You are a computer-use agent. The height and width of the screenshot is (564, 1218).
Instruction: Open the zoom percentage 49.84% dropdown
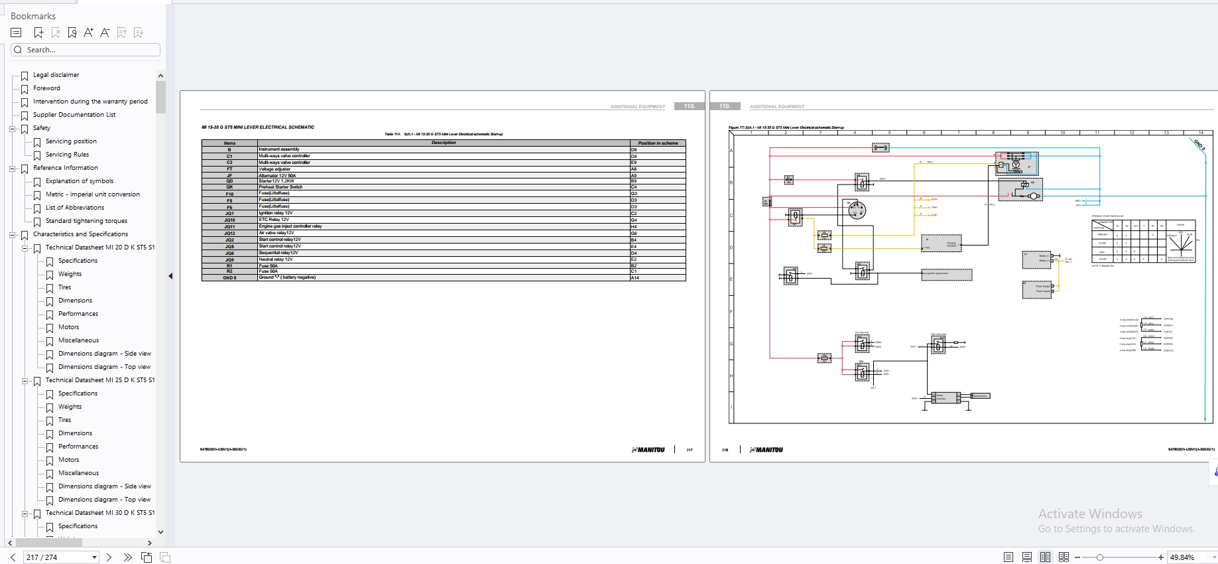coord(1213,557)
